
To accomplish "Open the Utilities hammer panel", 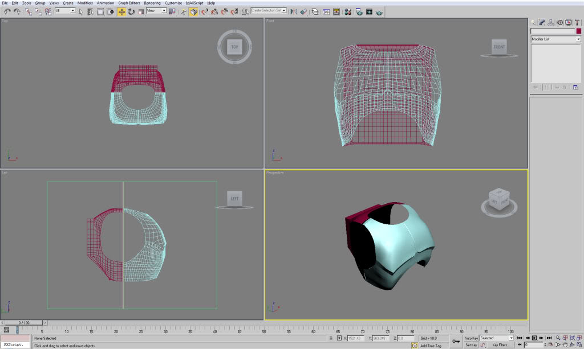I will pyautogui.click(x=577, y=23).
